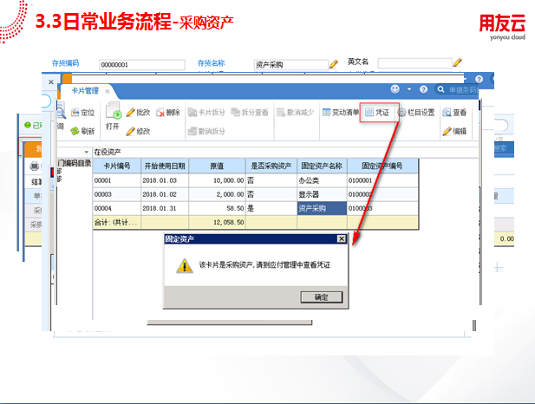Open a card with the 打开 icon
Screen dimensions: 535x404
[x=114, y=110]
